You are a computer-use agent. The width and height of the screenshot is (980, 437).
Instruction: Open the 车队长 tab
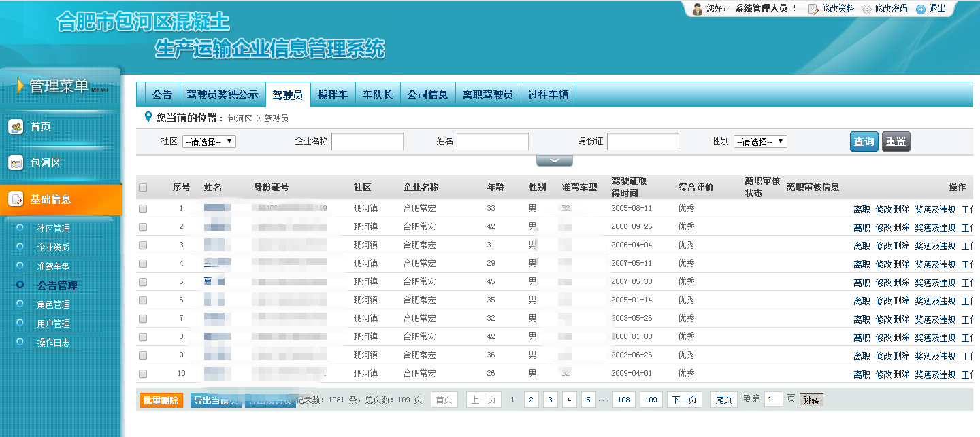[x=378, y=94]
